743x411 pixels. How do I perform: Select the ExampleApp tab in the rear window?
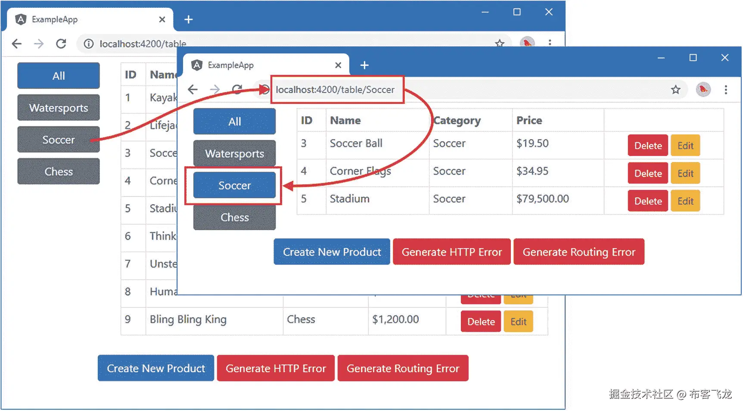click(90, 19)
